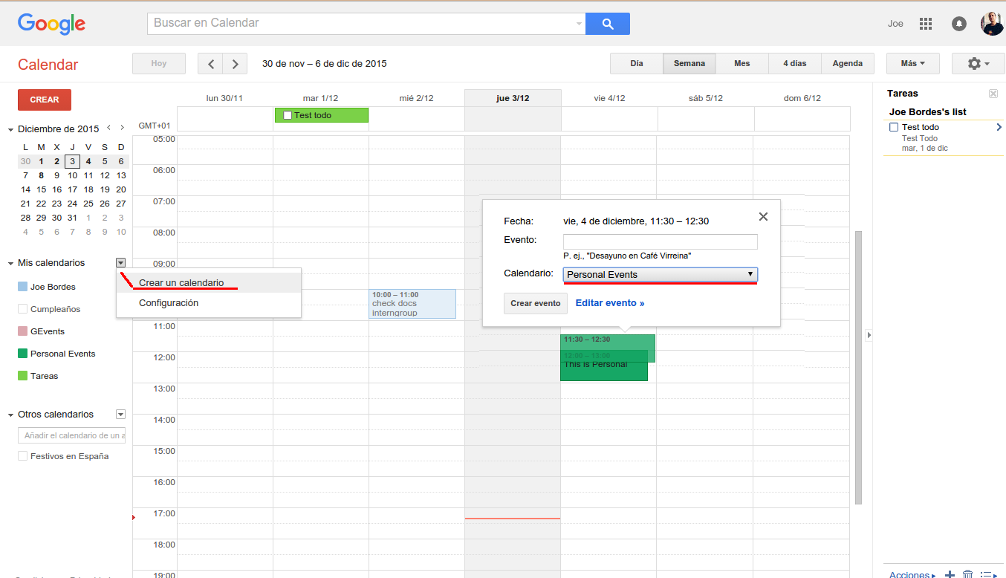Viewport: 1006px width, 578px height.
Task: Click the Crear evento button
Action: 536,304
